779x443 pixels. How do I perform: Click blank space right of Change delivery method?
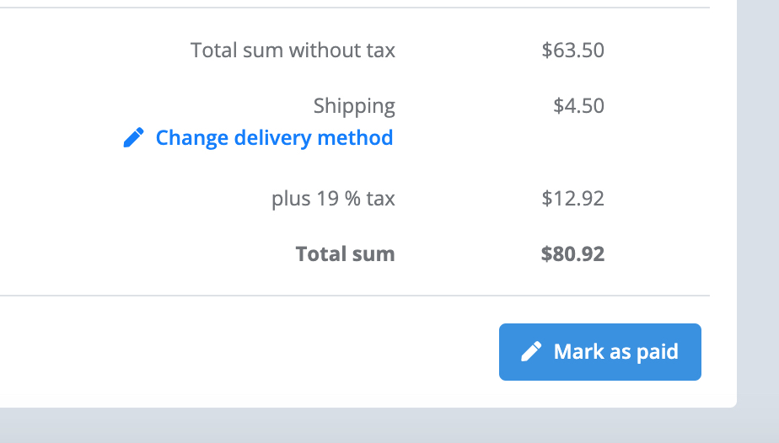click(x=546, y=138)
